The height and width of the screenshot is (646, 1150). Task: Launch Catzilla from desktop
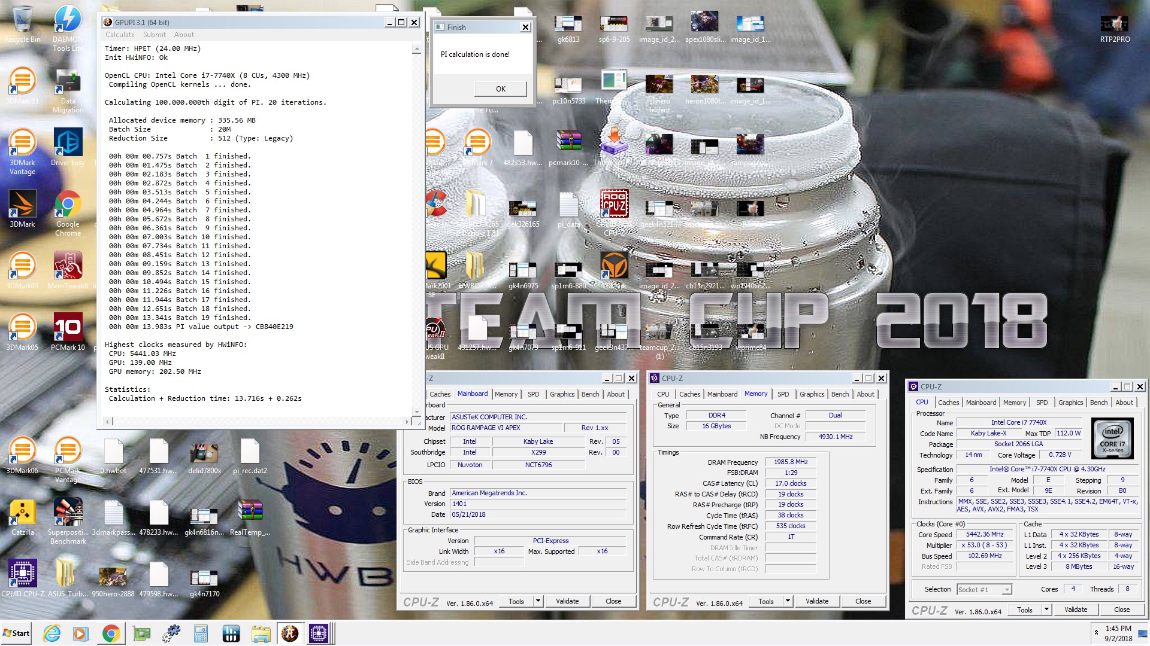click(x=22, y=517)
